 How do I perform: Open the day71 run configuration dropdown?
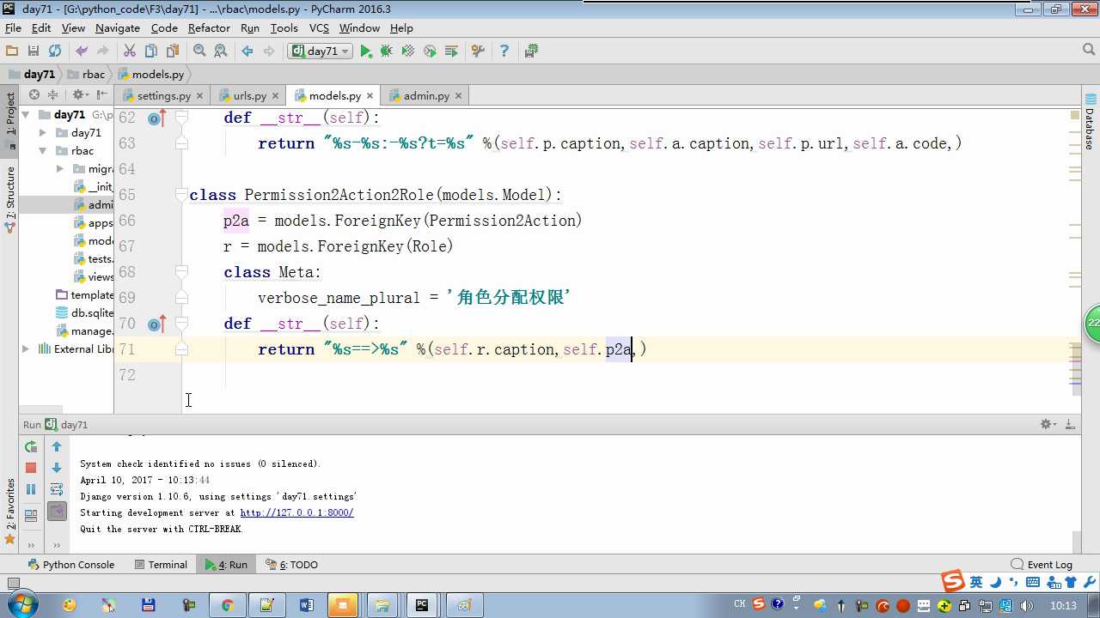321,51
